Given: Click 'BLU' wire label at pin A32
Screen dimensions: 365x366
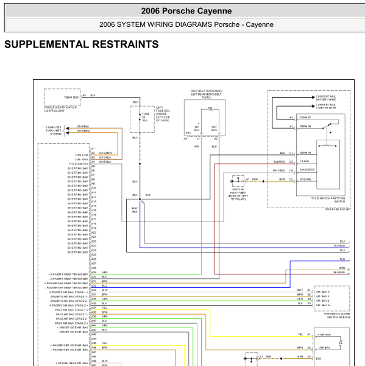Looking at the screenshot, I should click(x=104, y=285).
